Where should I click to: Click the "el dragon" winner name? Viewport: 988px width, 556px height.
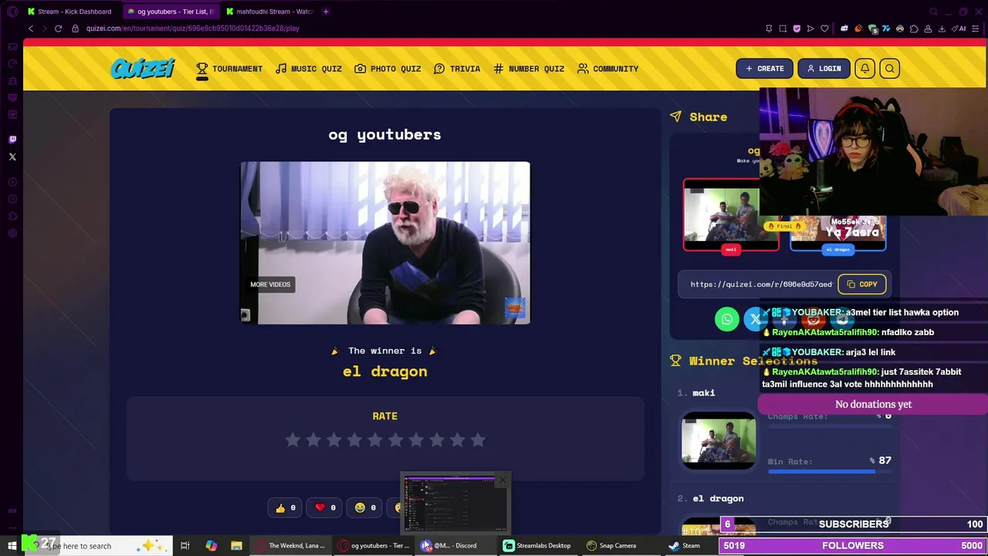click(385, 371)
